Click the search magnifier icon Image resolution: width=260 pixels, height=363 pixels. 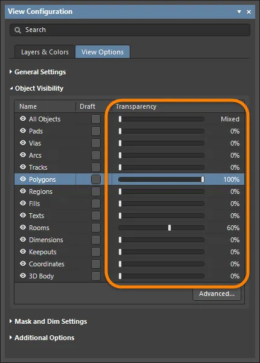point(17,30)
